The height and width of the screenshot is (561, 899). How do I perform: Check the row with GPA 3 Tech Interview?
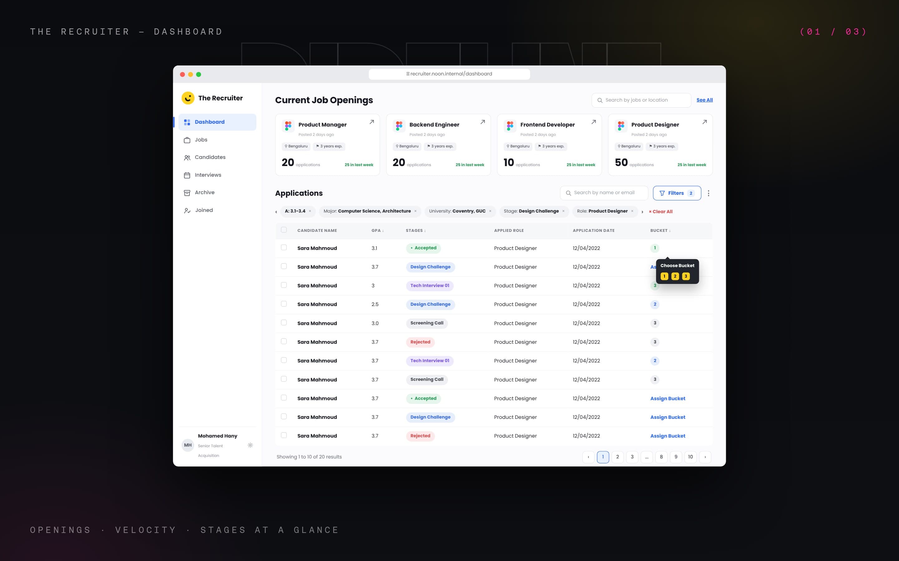point(284,285)
